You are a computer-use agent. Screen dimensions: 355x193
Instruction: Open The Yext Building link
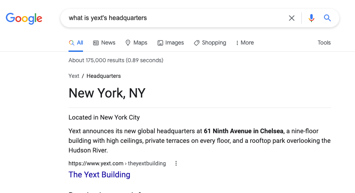(x=100, y=175)
